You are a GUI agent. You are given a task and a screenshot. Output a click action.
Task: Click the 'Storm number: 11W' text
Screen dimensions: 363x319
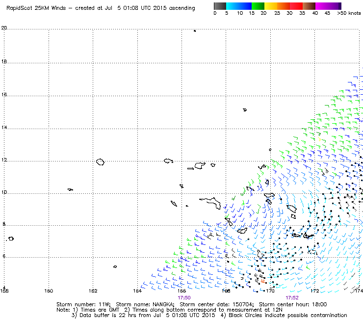[x=83, y=304]
